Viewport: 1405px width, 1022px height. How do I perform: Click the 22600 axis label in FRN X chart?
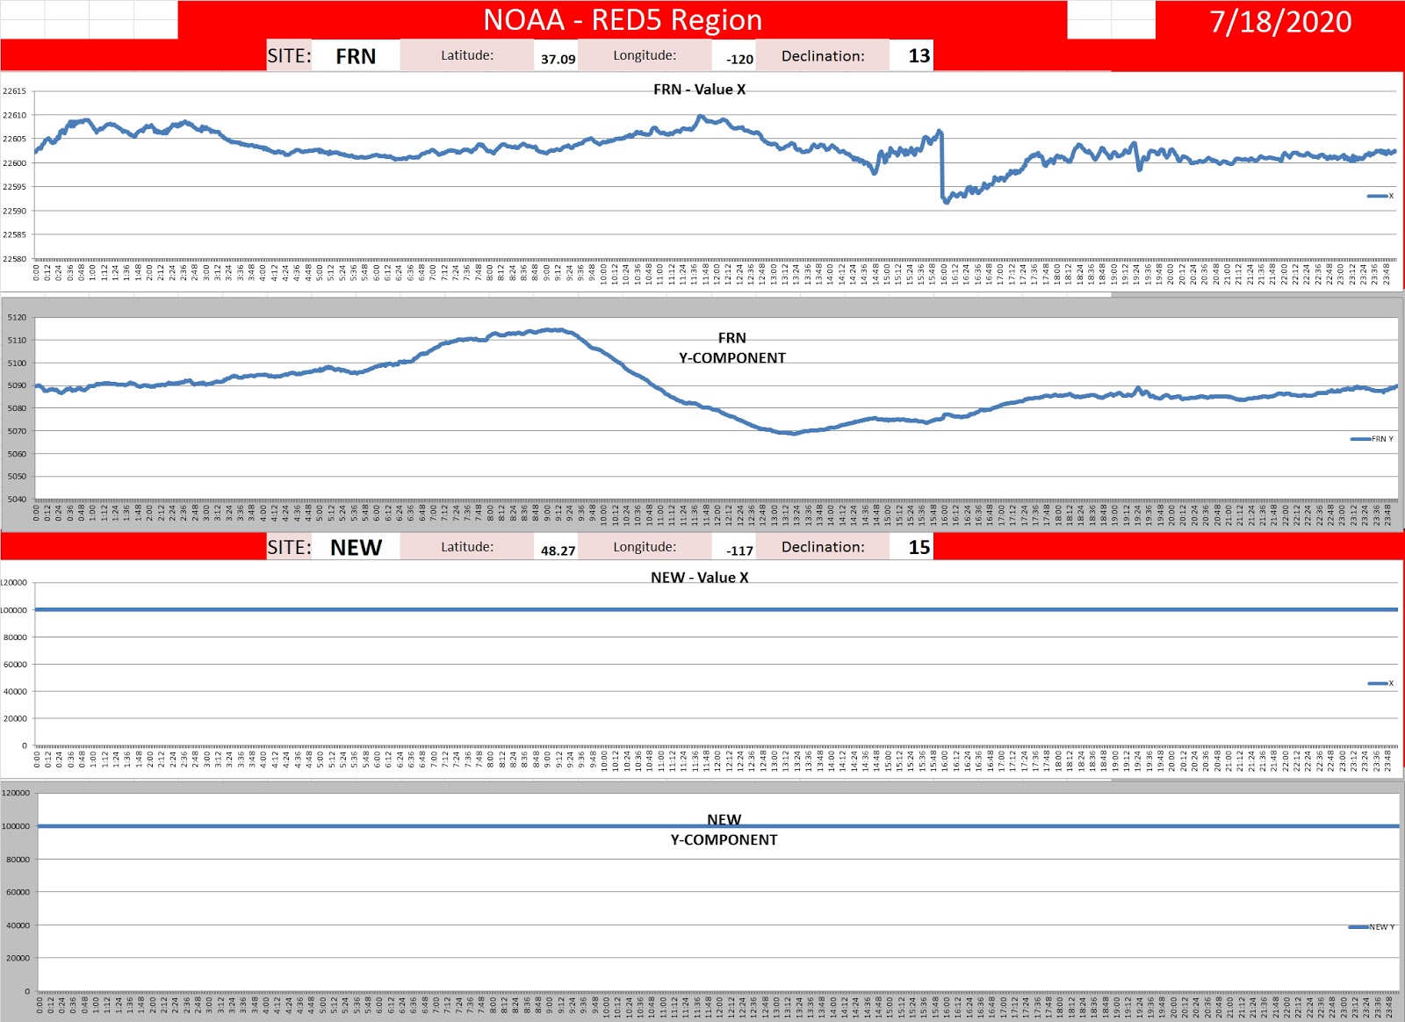click(x=14, y=163)
